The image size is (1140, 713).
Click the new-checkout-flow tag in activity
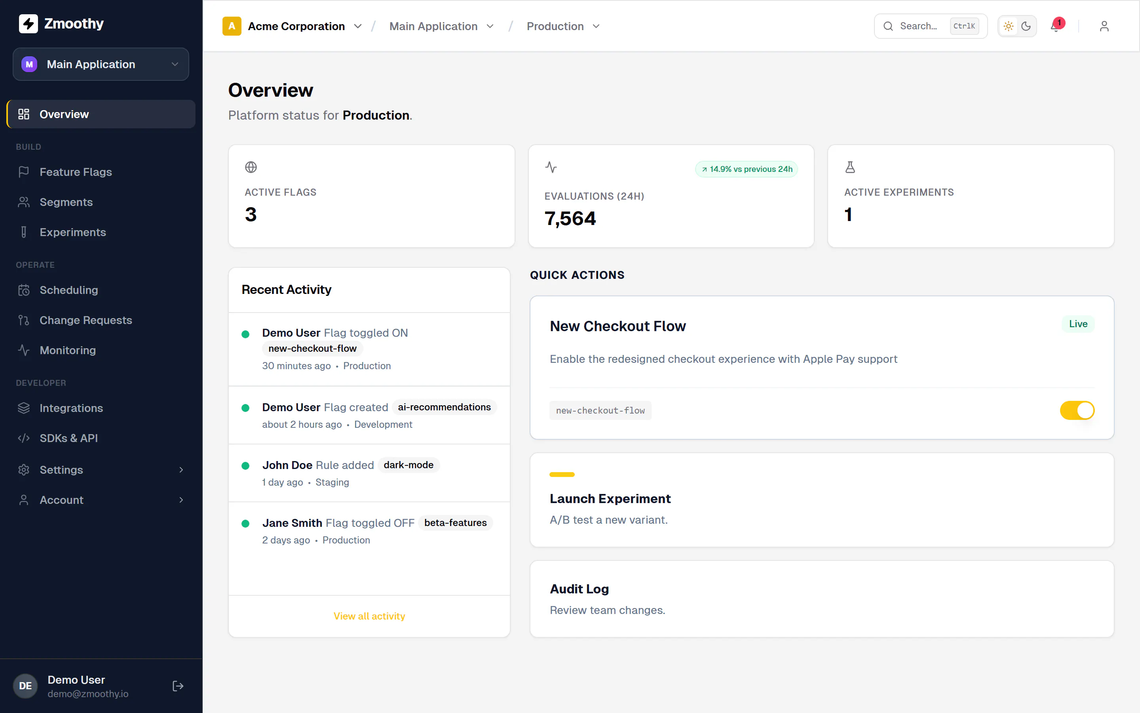point(312,349)
